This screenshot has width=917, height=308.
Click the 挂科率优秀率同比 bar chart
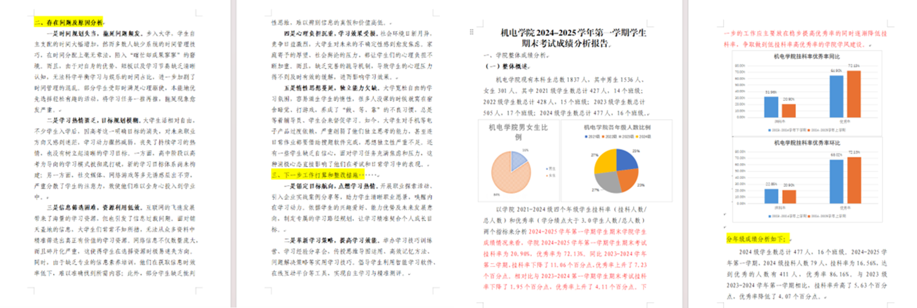click(807, 92)
